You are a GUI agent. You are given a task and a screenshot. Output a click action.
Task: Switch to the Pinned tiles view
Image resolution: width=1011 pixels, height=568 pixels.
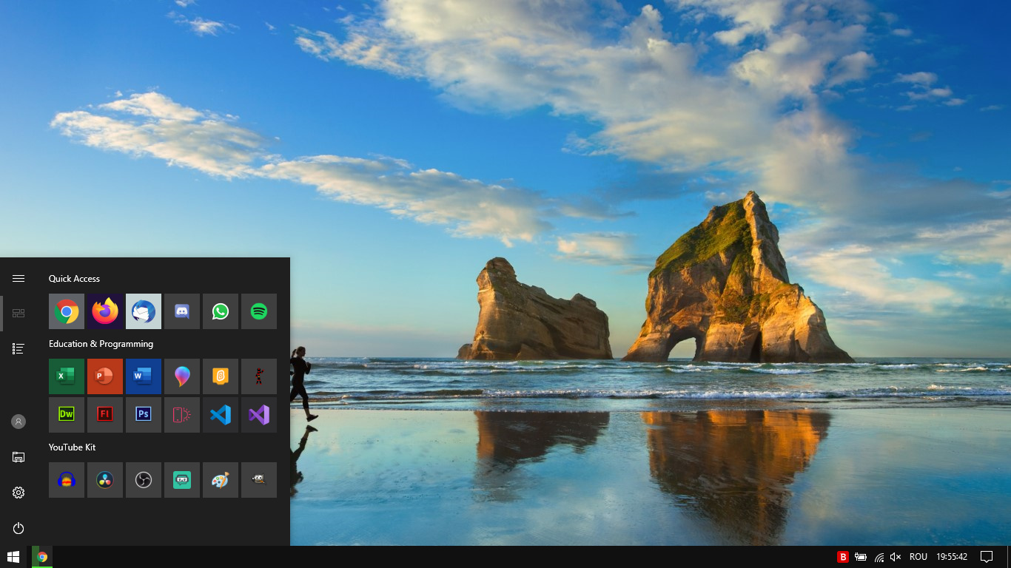click(19, 313)
